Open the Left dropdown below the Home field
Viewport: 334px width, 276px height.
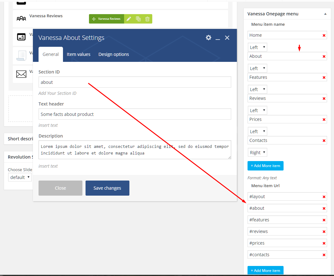click(258, 47)
